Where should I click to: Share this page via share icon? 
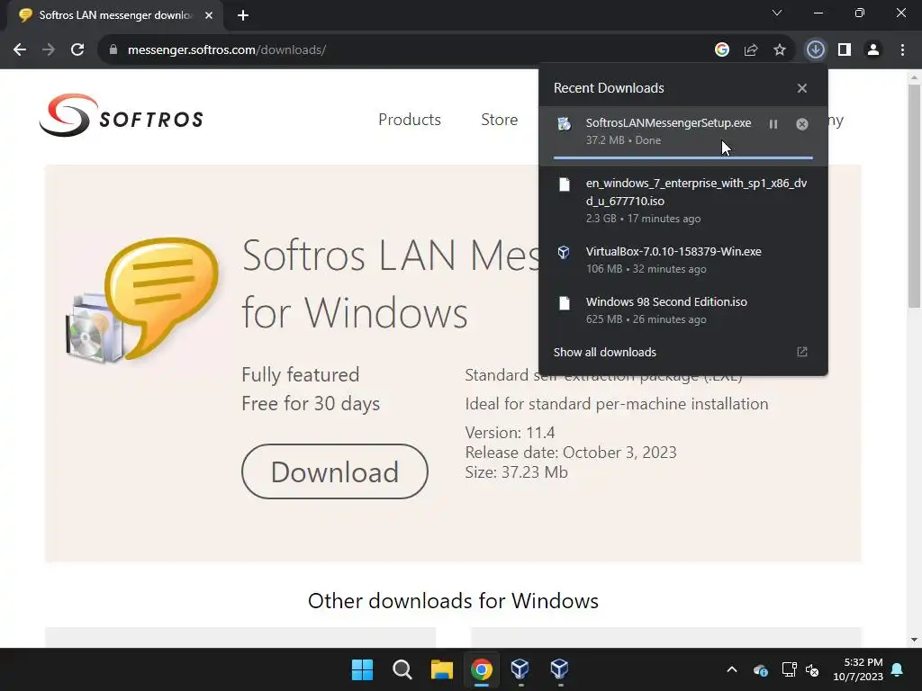coord(751,50)
